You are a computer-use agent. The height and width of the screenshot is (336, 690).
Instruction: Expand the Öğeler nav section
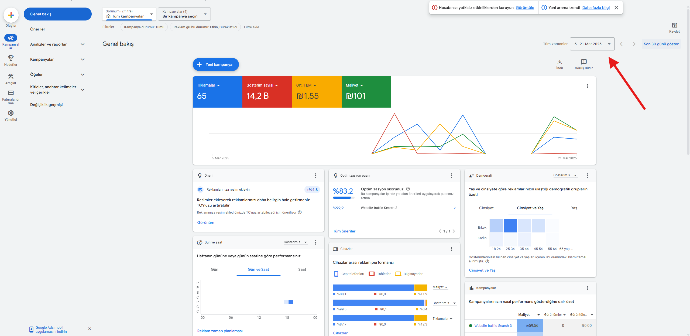(83, 74)
